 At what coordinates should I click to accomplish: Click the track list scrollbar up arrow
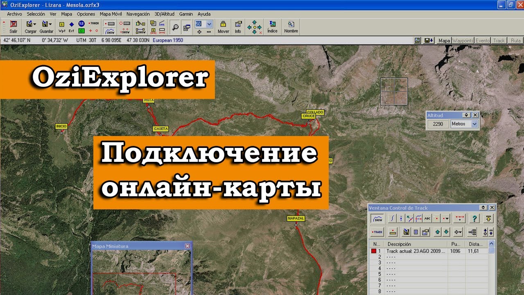point(492,244)
